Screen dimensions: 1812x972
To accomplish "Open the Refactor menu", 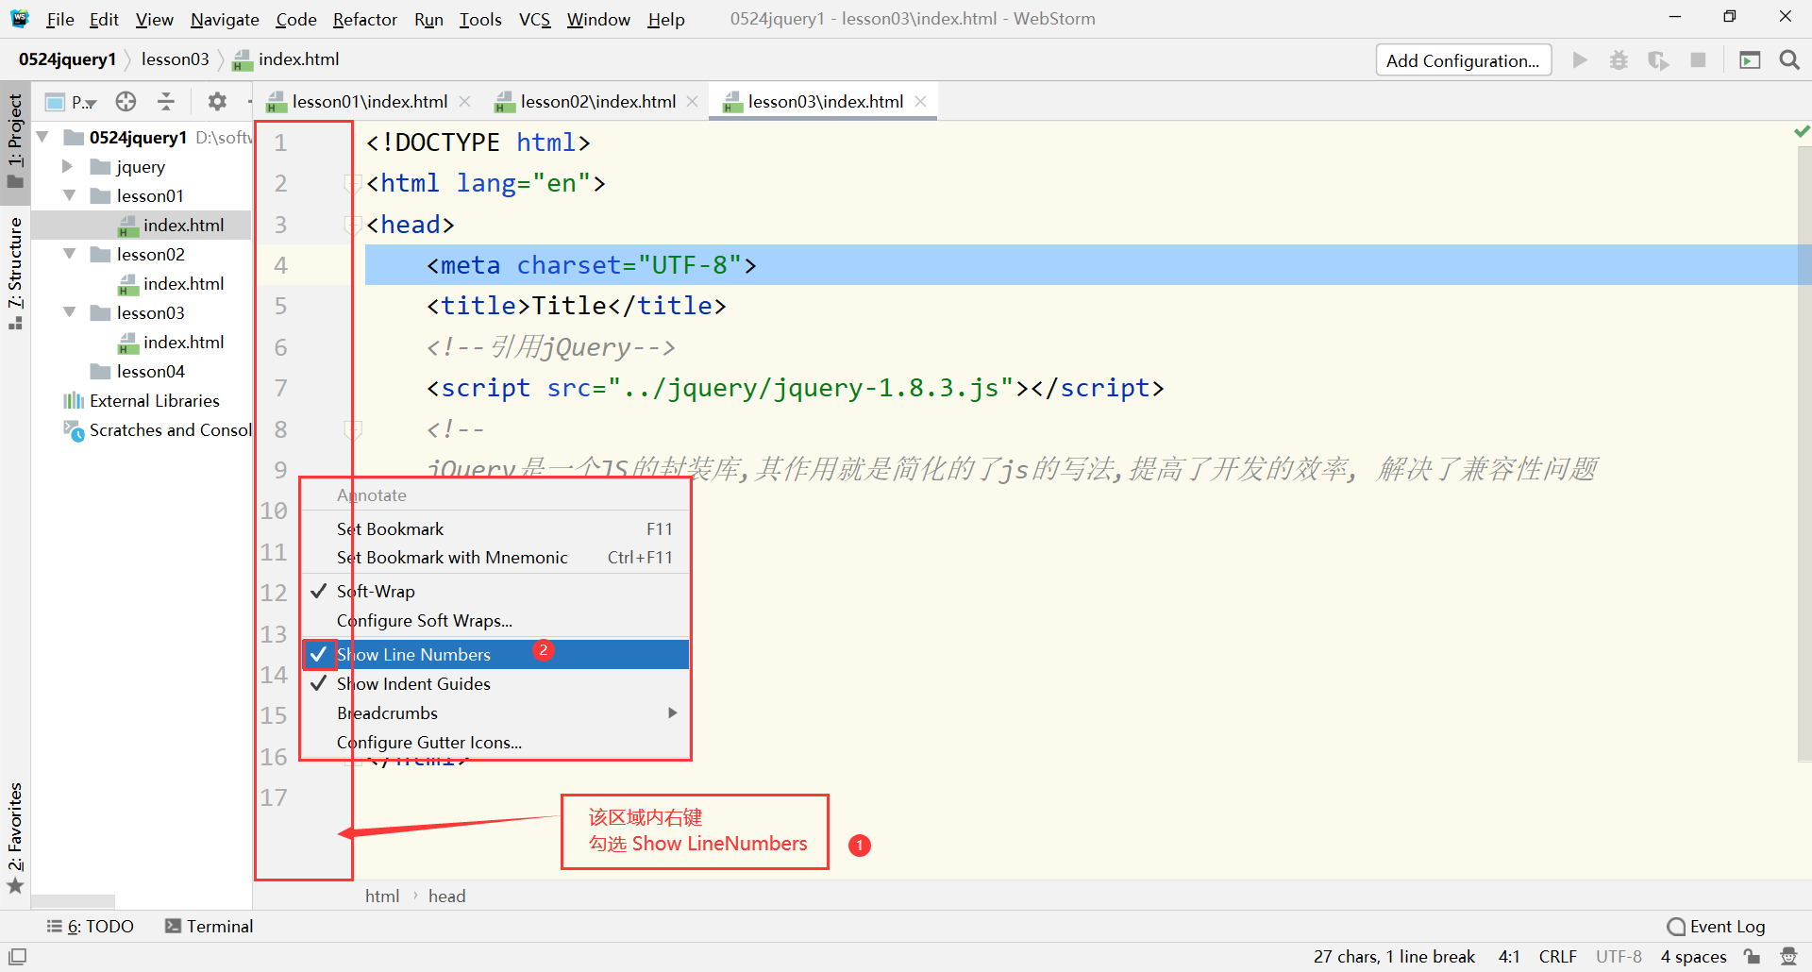I will tap(364, 19).
